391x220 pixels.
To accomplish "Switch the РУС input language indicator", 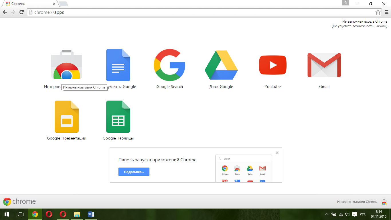I will (363, 214).
